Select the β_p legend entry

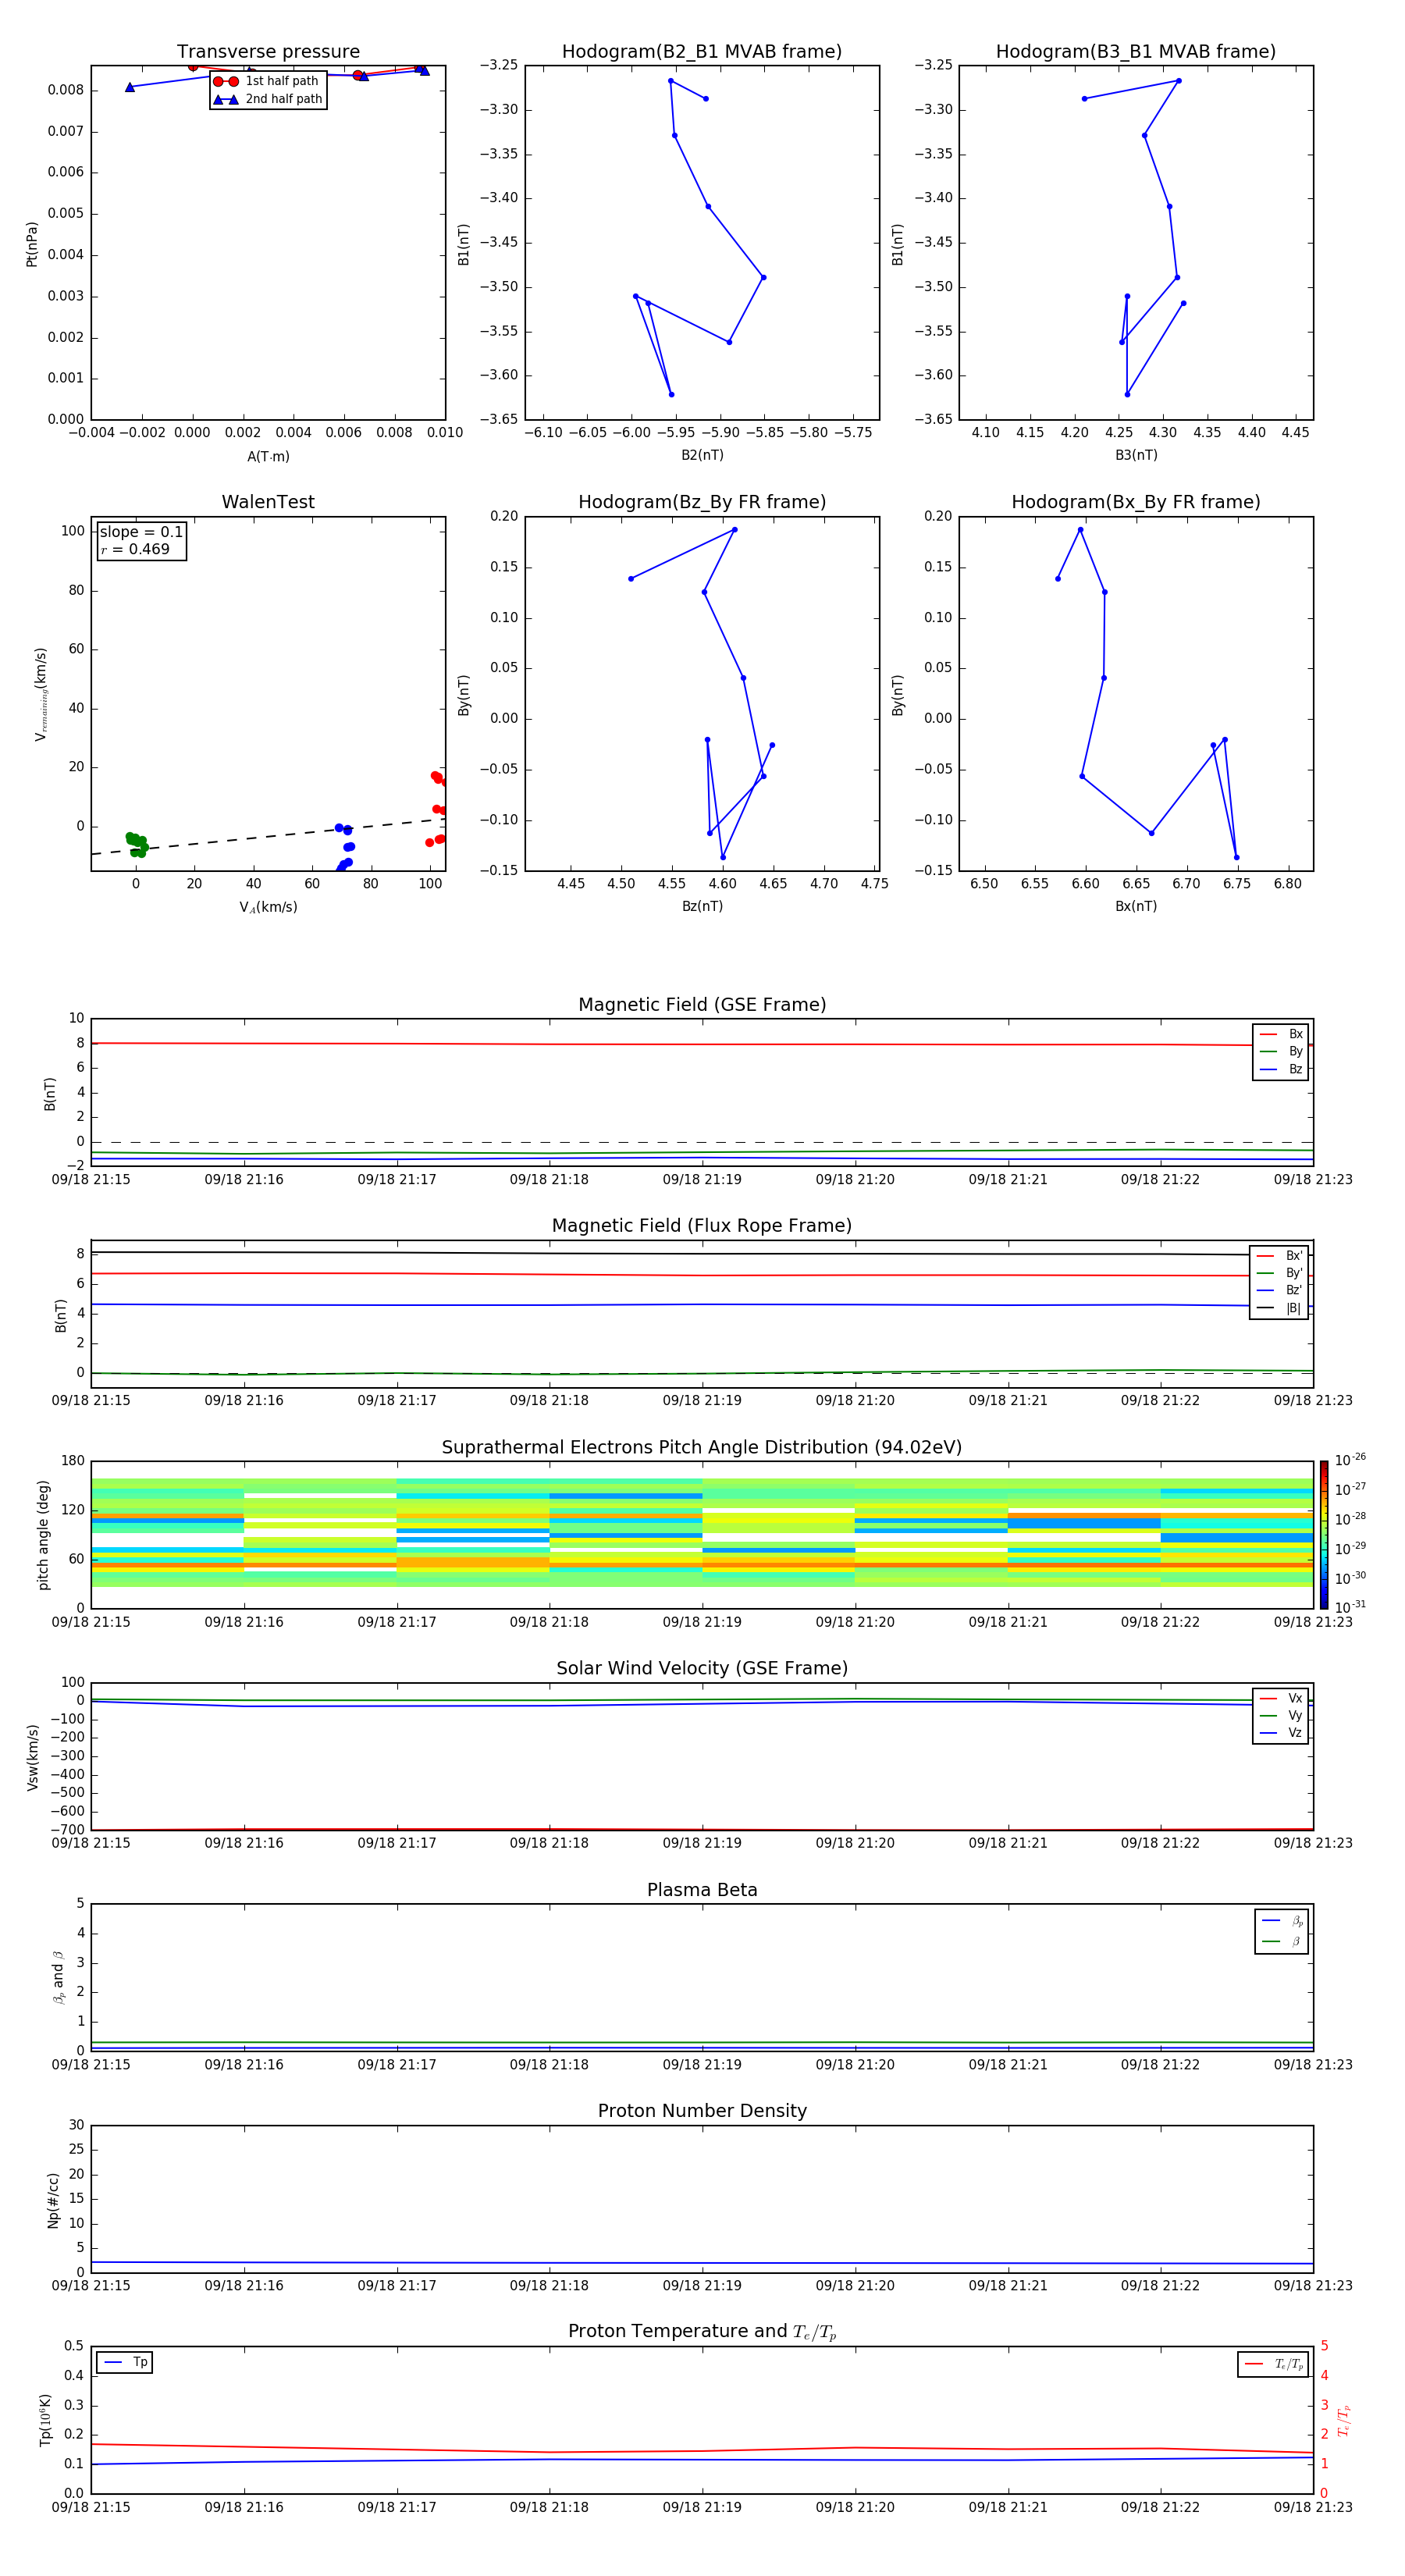coord(1282,1921)
